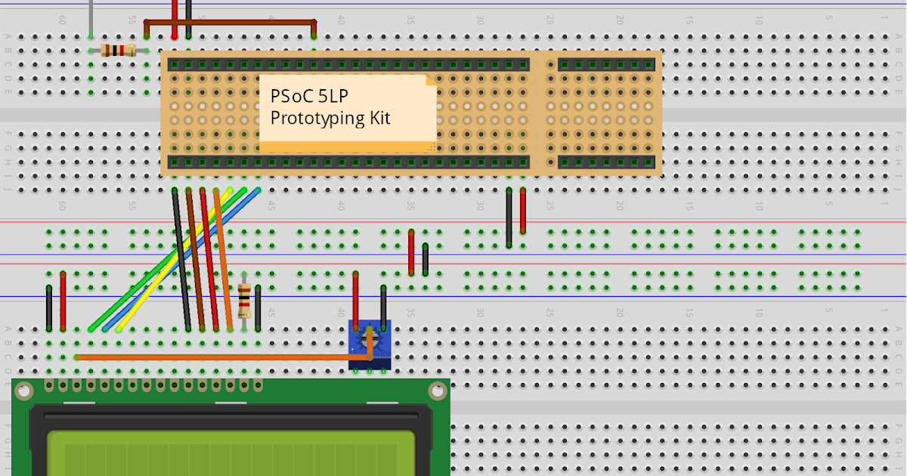907x476 pixels.
Task: Select the yellow diagonal wire
Action: 175,259
